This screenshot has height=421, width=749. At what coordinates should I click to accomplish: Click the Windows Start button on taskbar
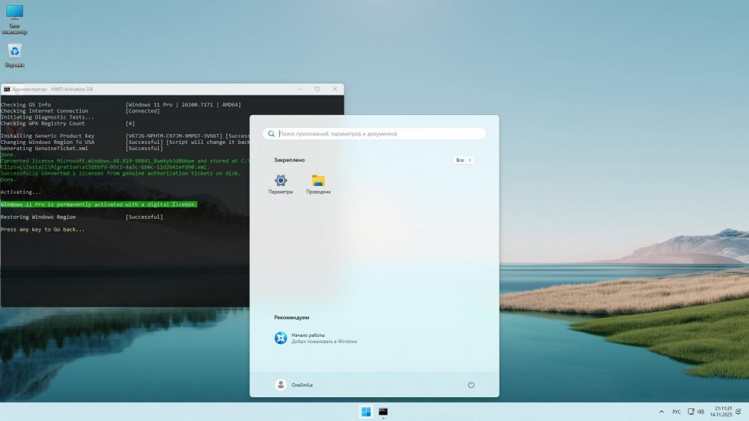(365, 412)
